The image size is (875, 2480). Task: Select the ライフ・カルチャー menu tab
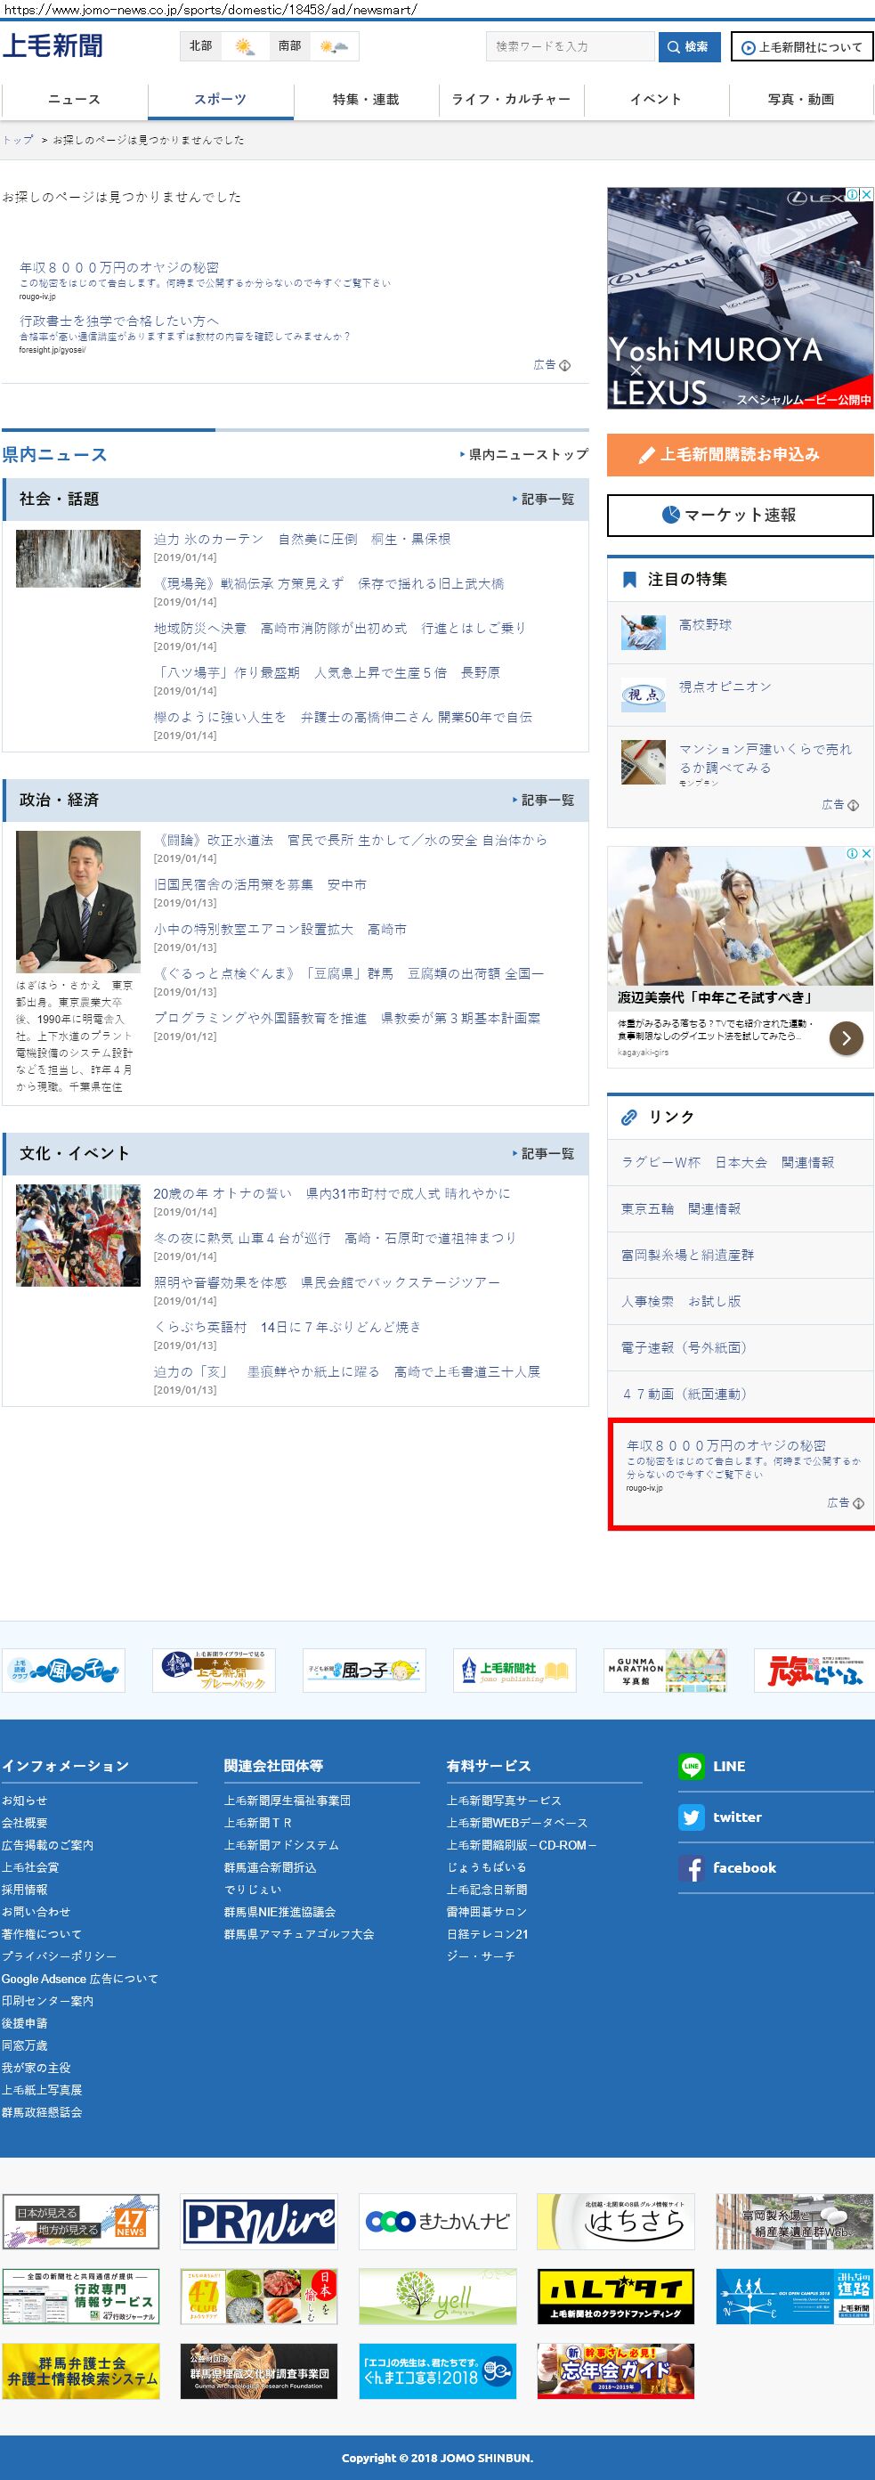511,99
